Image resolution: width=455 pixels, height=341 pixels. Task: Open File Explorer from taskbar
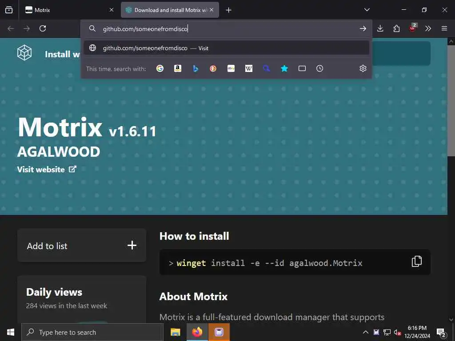coord(175,332)
